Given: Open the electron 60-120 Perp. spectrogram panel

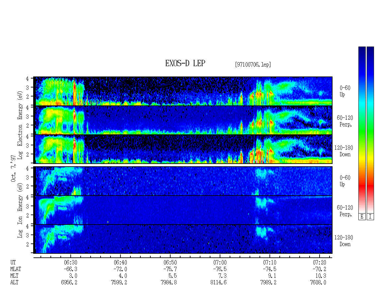Looking at the screenshot, I should pyautogui.click(x=184, y=120).
